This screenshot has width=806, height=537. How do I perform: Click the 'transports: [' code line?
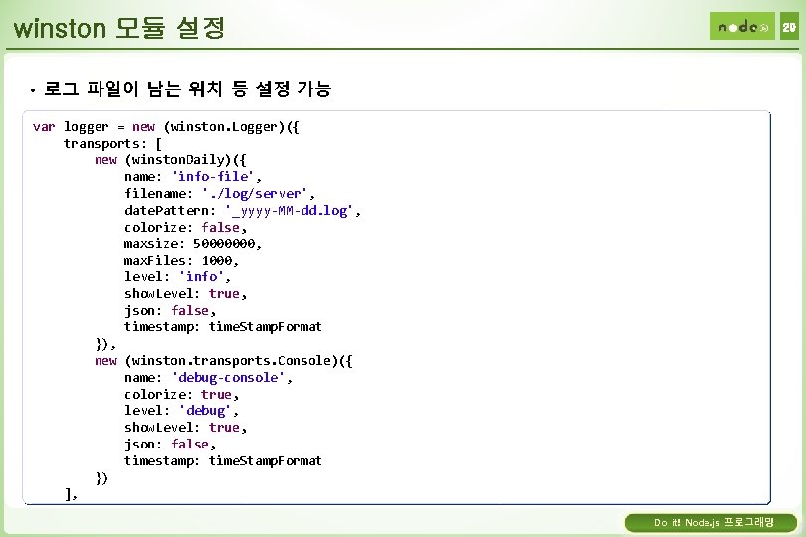[x=112, y=144]
